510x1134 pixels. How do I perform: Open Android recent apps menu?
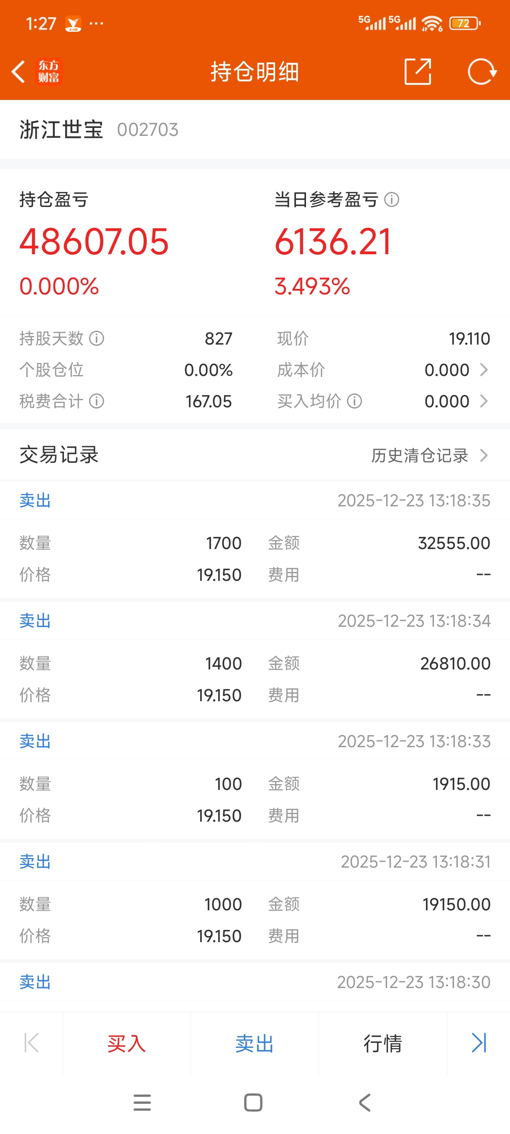[x=142, y=1102]
